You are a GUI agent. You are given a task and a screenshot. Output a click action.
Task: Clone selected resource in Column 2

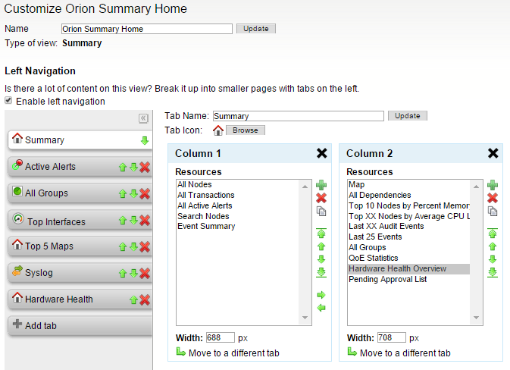(x=493, y=212)
